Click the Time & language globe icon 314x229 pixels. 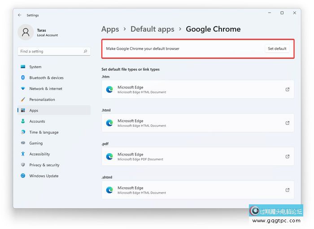pyautogui.click(x=23, y=132)
